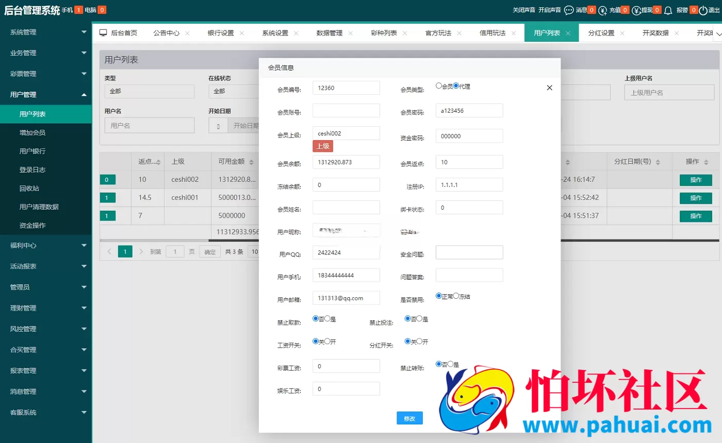Expand the 系统管理 sidebar menu

coord(46,32)
